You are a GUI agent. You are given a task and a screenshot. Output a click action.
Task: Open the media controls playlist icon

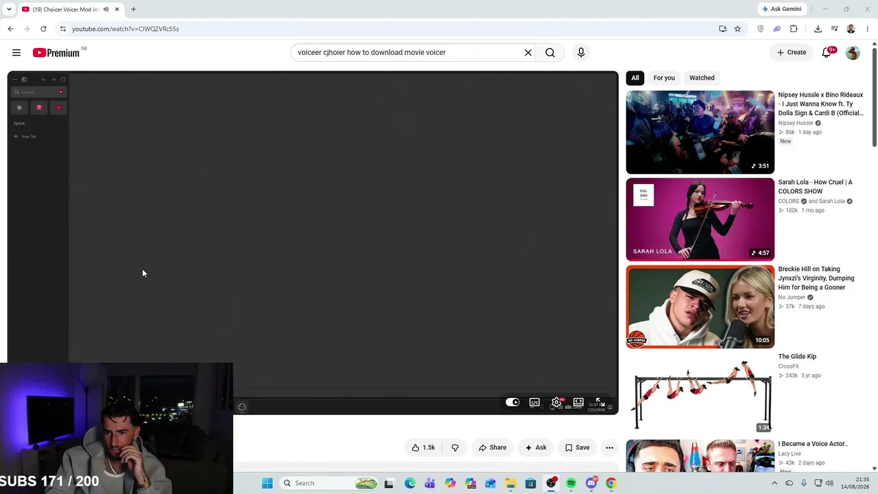click(x=834, y=29)
